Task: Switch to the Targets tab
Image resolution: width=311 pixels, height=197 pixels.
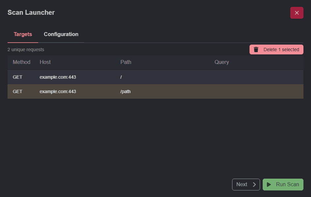Action: [23, 34]
